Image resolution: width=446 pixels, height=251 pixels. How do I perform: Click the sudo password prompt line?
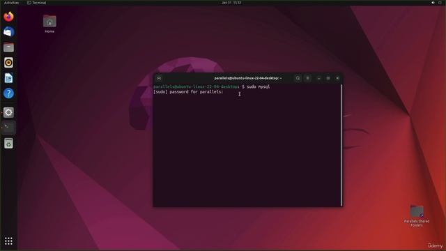(x=188, y=92)
